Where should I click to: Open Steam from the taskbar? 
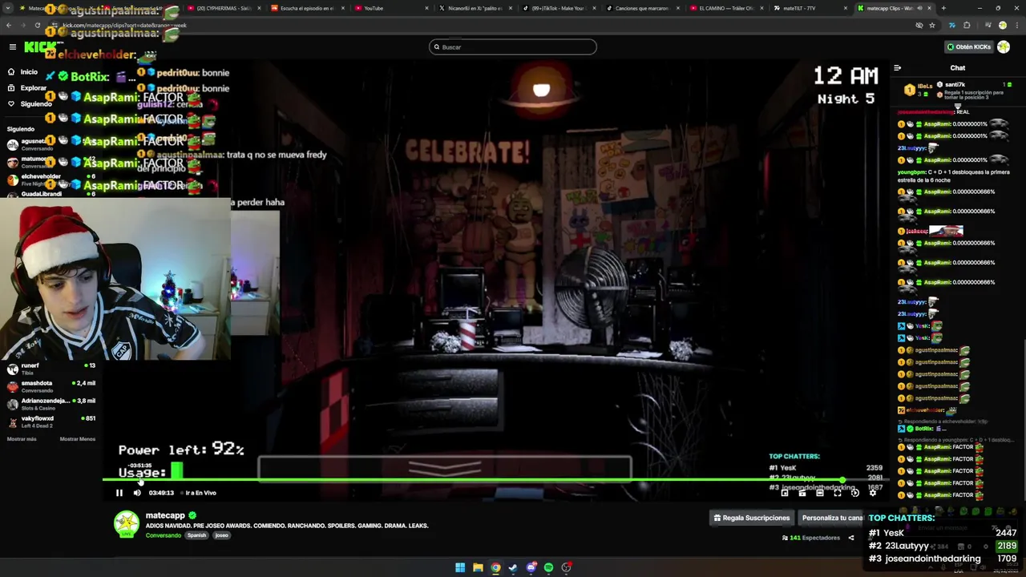point(513,567)
